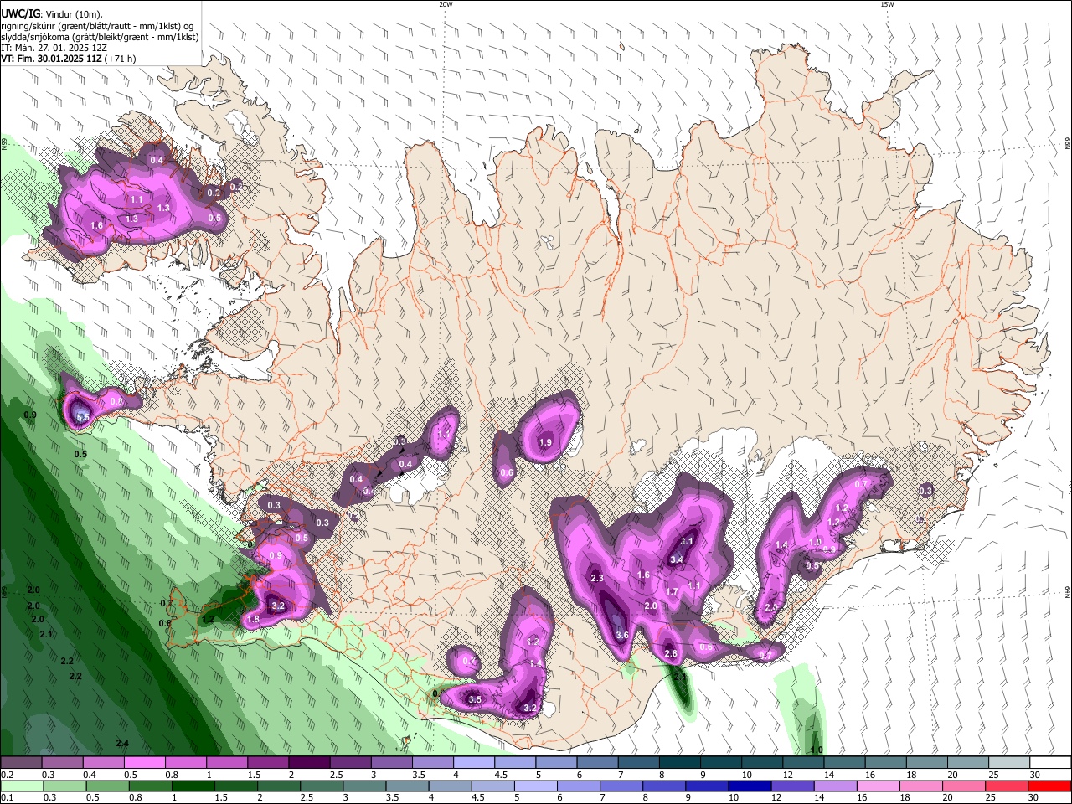The width and height of the screenshot is (1072, 804).
Task: Pick the grey-blue rain-legend swatch between 3.5 and 4
Action: click(406, 786)
